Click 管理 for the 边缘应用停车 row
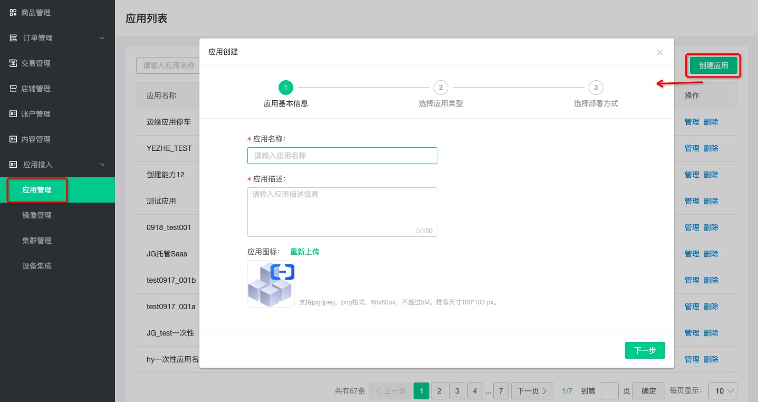The image size is (758, 402). (x=692, y=122)
